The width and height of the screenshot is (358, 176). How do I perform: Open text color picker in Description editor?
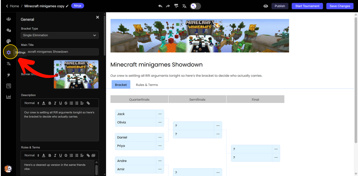pos(44,103)
